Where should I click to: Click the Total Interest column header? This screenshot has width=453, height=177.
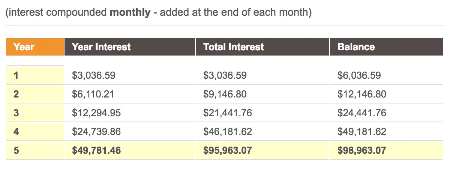click(x=262, y=47)
